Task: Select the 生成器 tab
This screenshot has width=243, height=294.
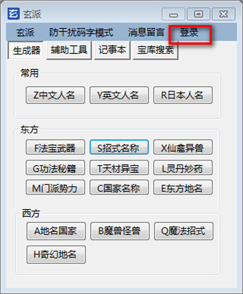Action: [x=26, y=50]
